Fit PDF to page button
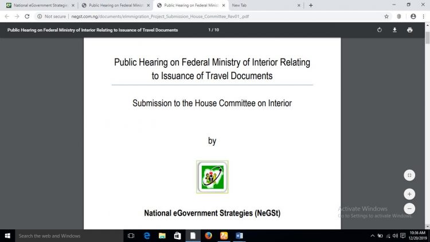430x242 pixels. (x=409, y=175)
